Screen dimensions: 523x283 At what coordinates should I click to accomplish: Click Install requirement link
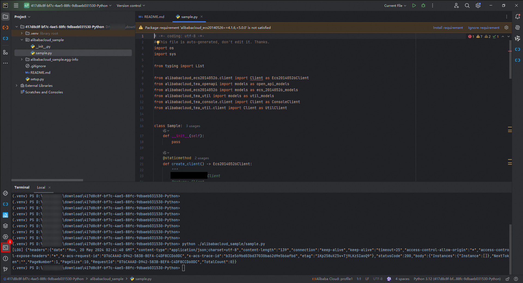(448, 28)
